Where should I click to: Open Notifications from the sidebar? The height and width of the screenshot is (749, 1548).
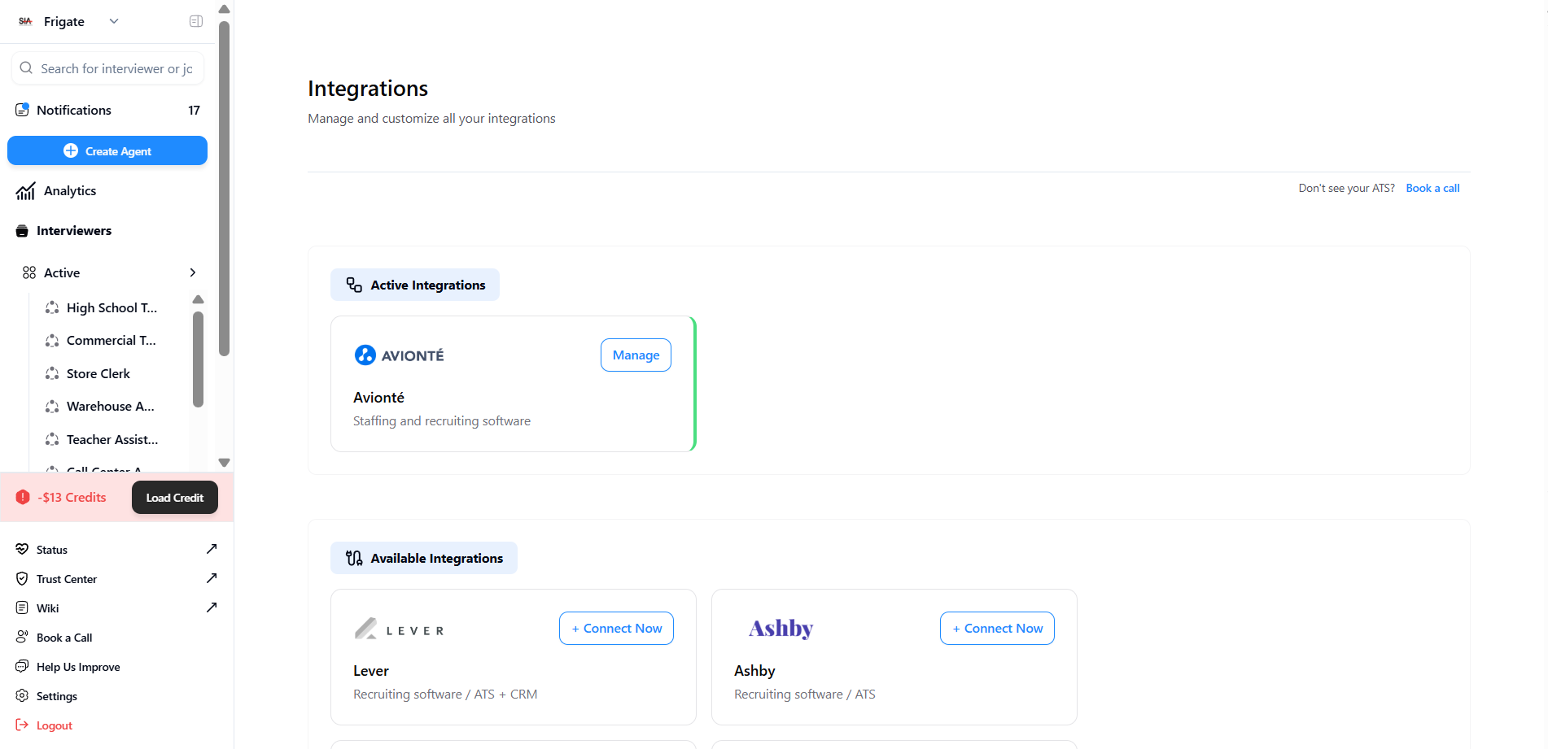coord(74,110)
